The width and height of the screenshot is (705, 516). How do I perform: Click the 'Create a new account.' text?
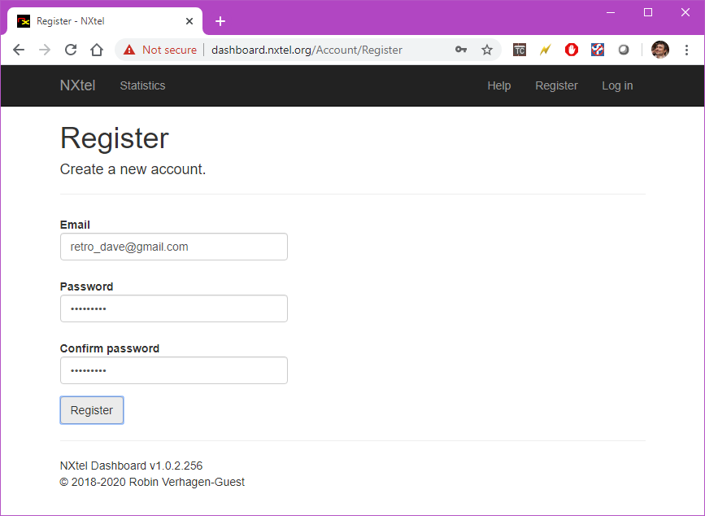[133, 169]
